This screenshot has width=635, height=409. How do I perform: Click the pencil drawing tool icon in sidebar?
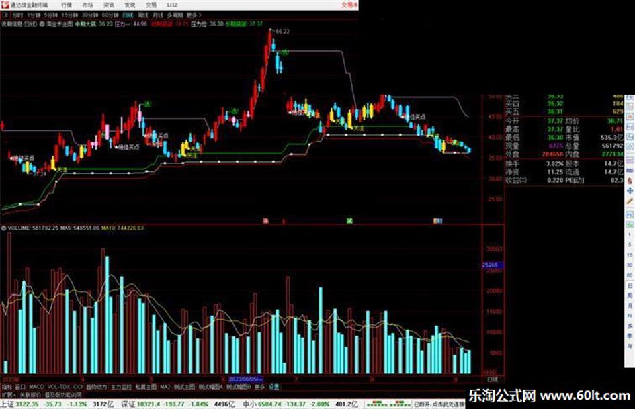[630, 201]
